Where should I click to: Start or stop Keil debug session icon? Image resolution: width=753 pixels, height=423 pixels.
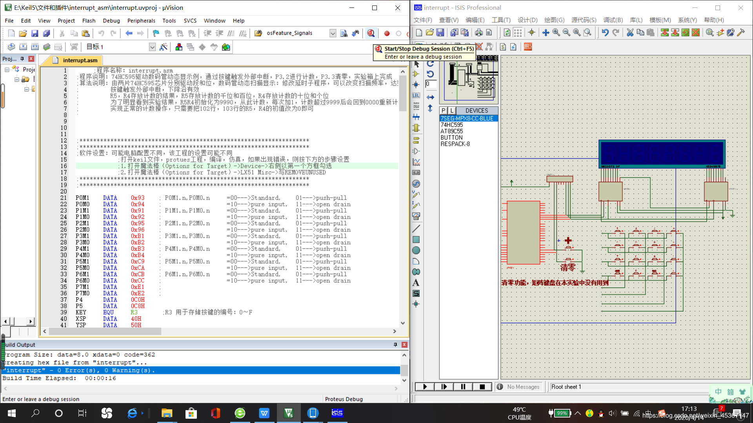(x=371, y=33)
